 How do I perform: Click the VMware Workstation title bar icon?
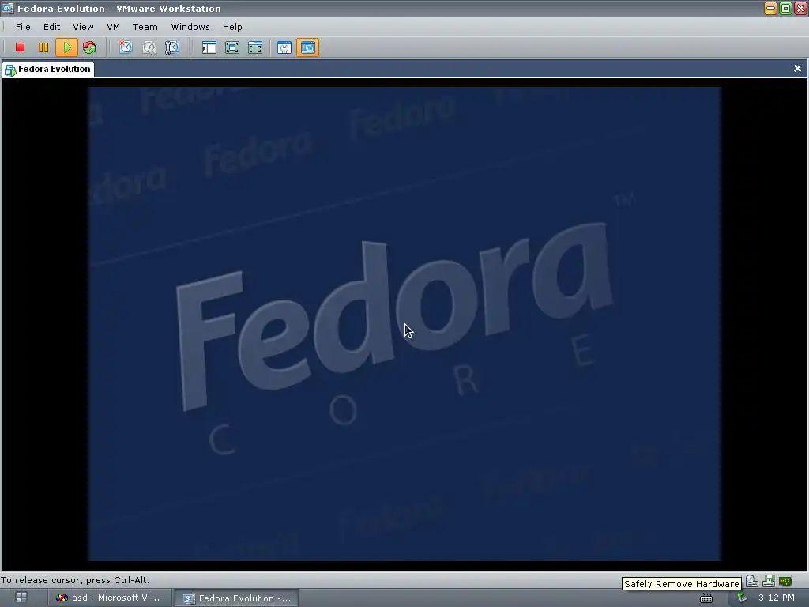(x=7, y=8)
